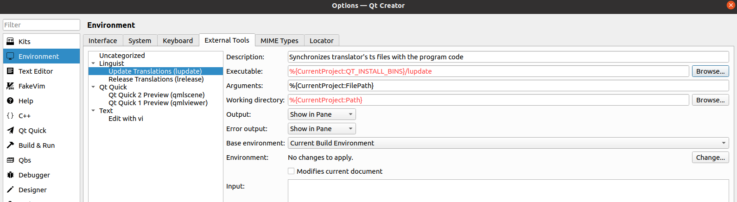Click the Kits category icon

[10, 42]
